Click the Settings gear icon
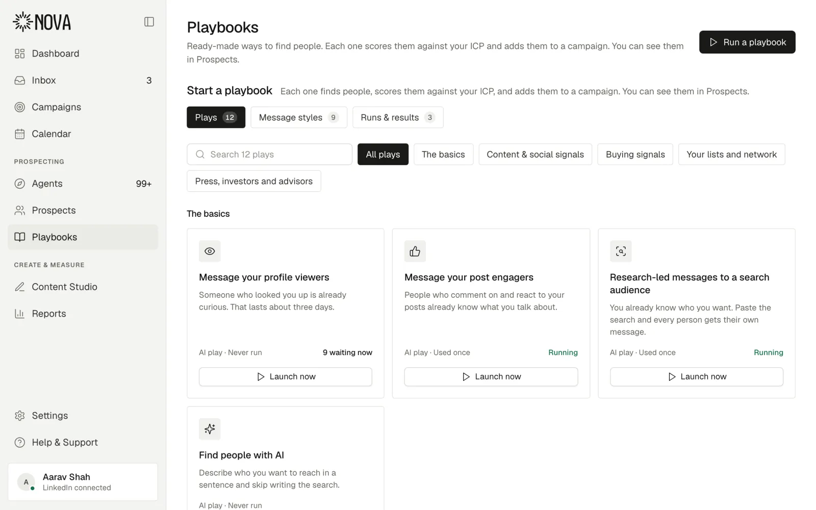Screen dimensions: 816x510 pyautogui.click(x=20, y=416)
